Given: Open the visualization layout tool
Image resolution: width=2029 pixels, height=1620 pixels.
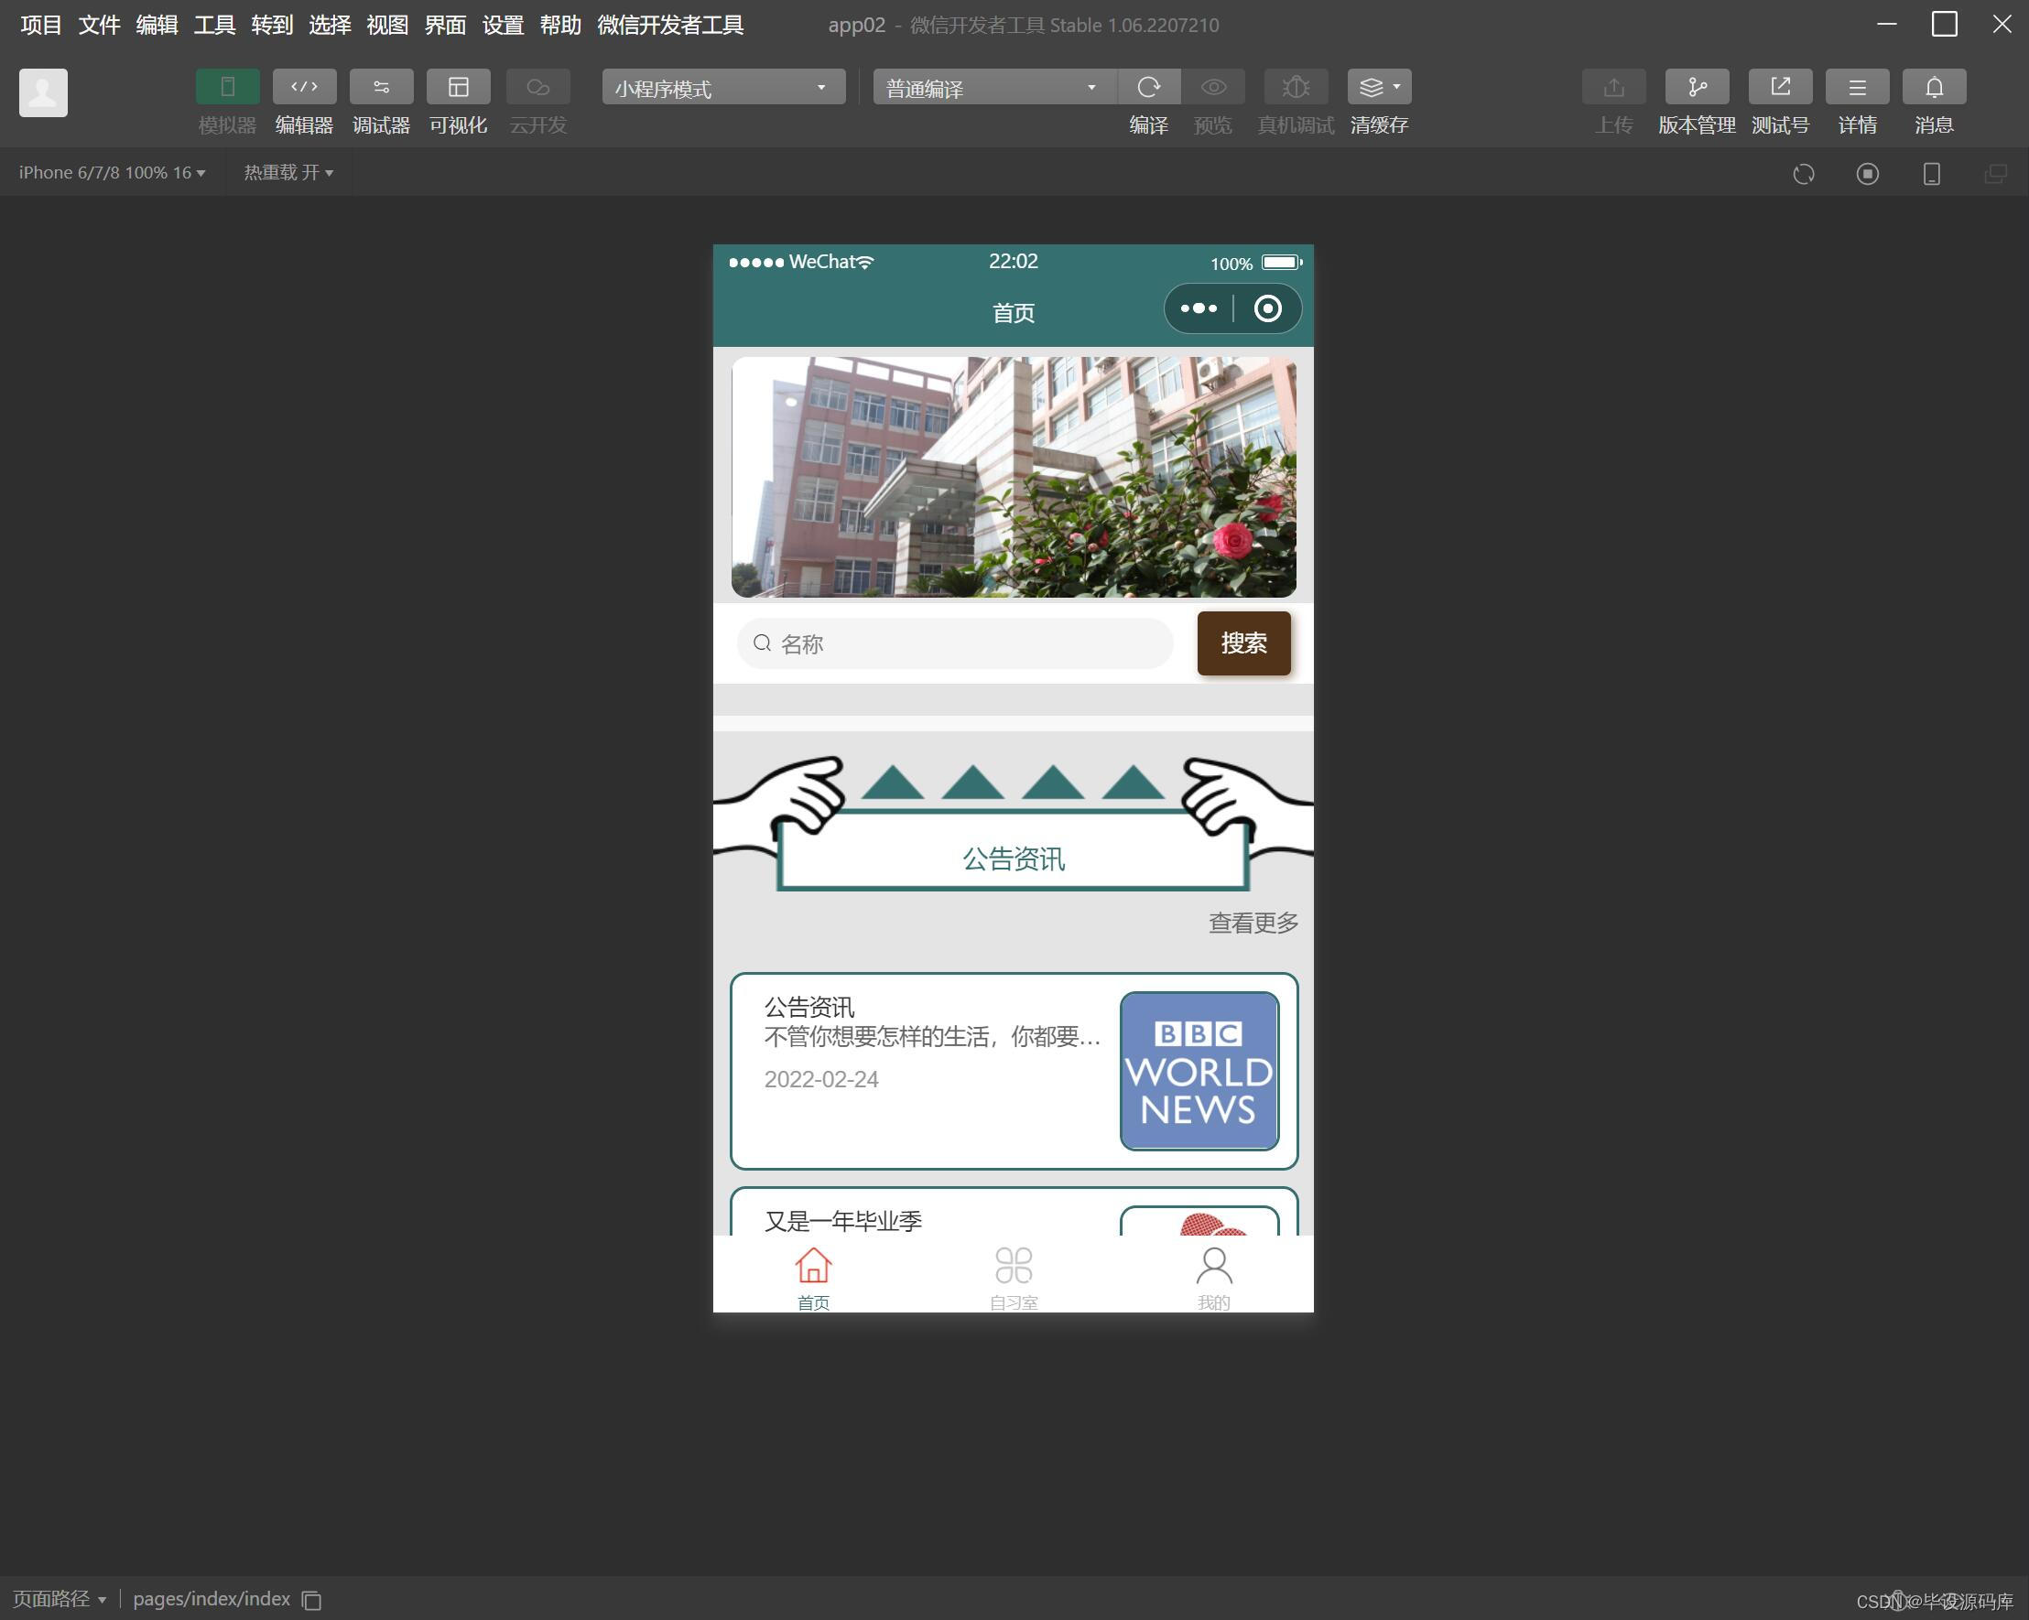Looking at the screenshot, I should tap(459, 87).
